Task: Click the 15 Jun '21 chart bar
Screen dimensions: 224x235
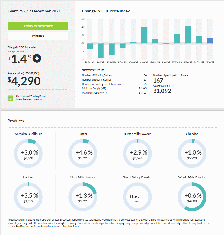Action: click(90, 46)
